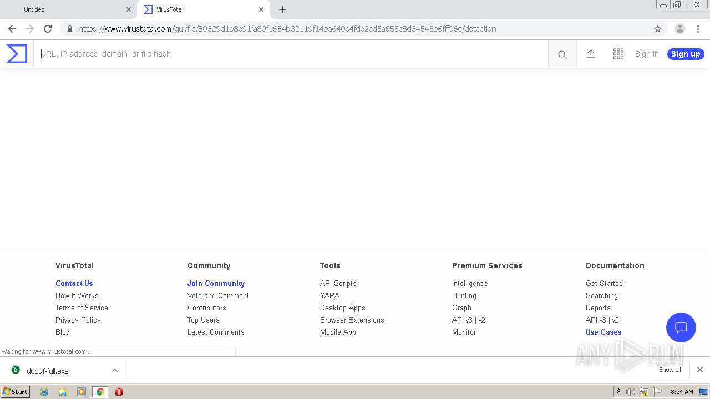Open the Graph link
The image size is (710, 399).
(x=461, y=308)
